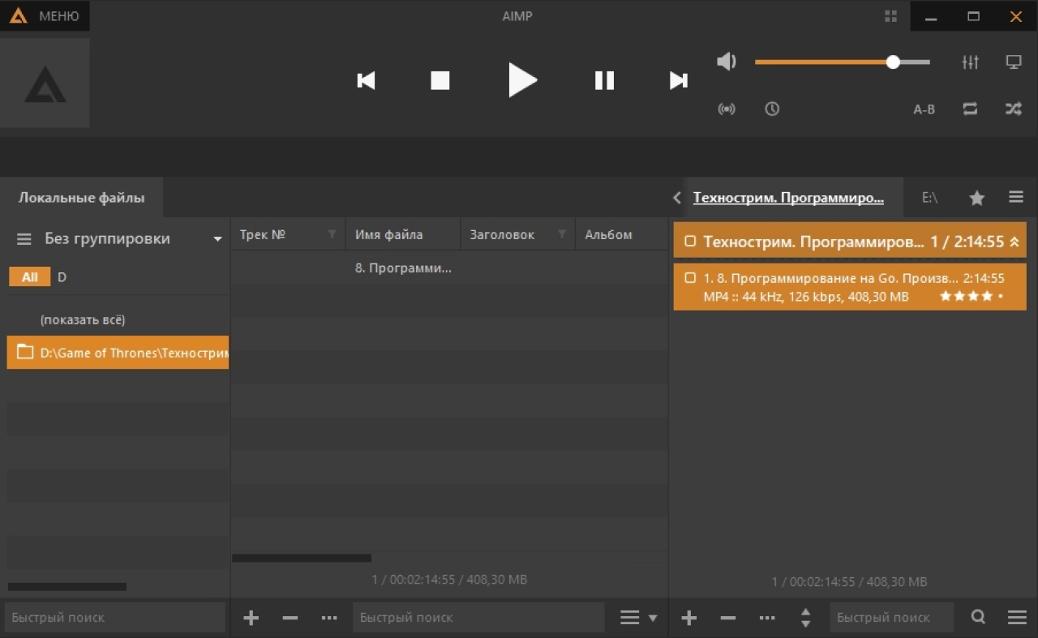Toggle checkbox on Технострим group header
The image size is (1038, 638).
point(690,241)
